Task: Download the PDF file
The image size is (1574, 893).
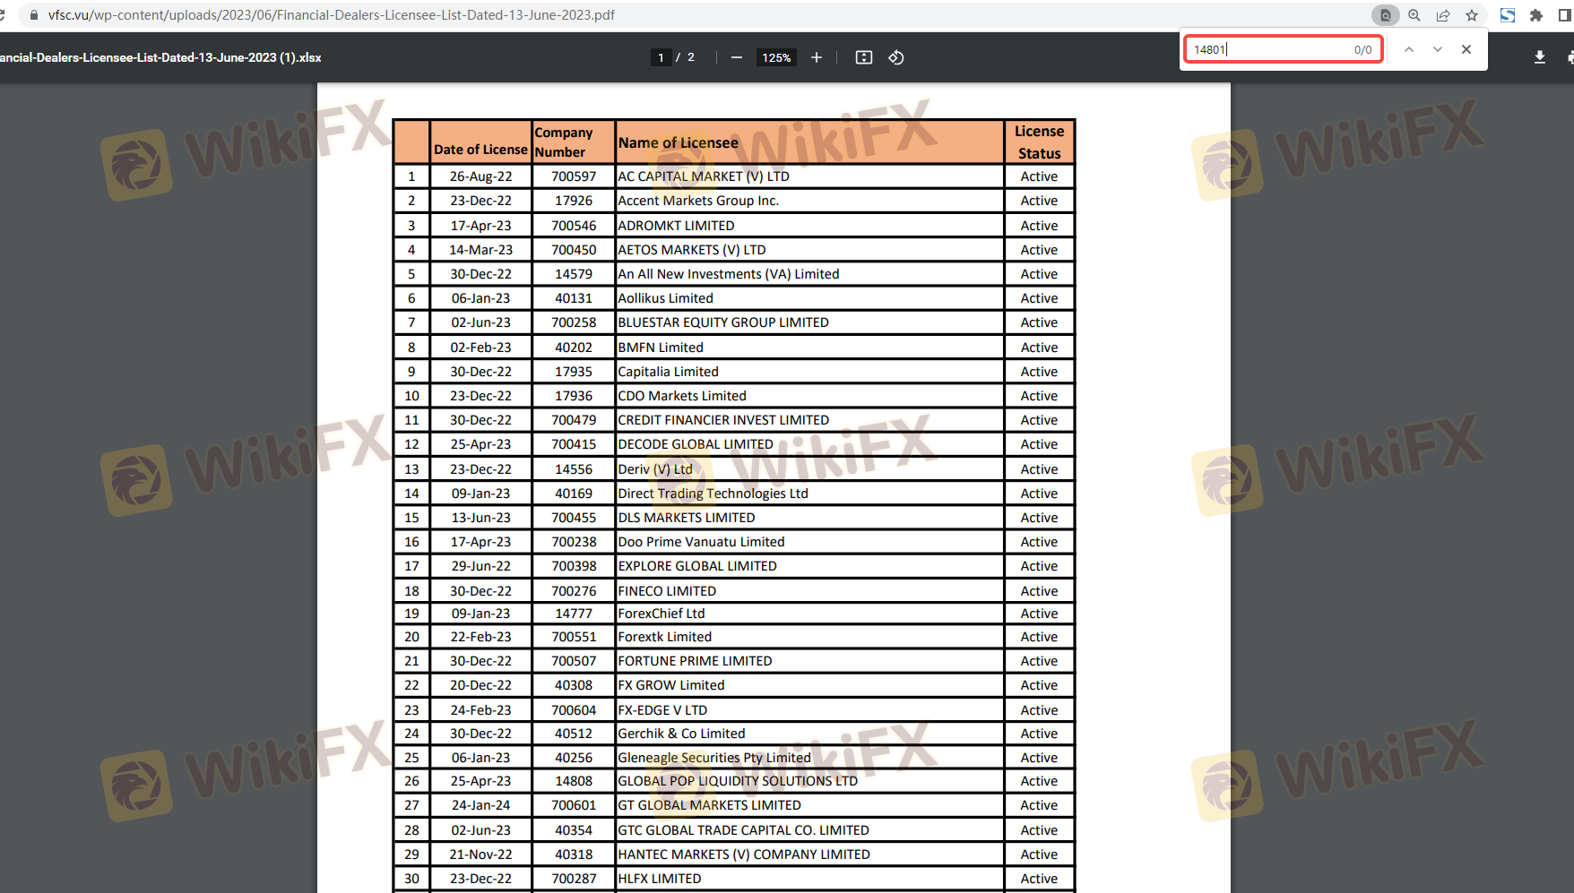Action: tap(1540, 57)
